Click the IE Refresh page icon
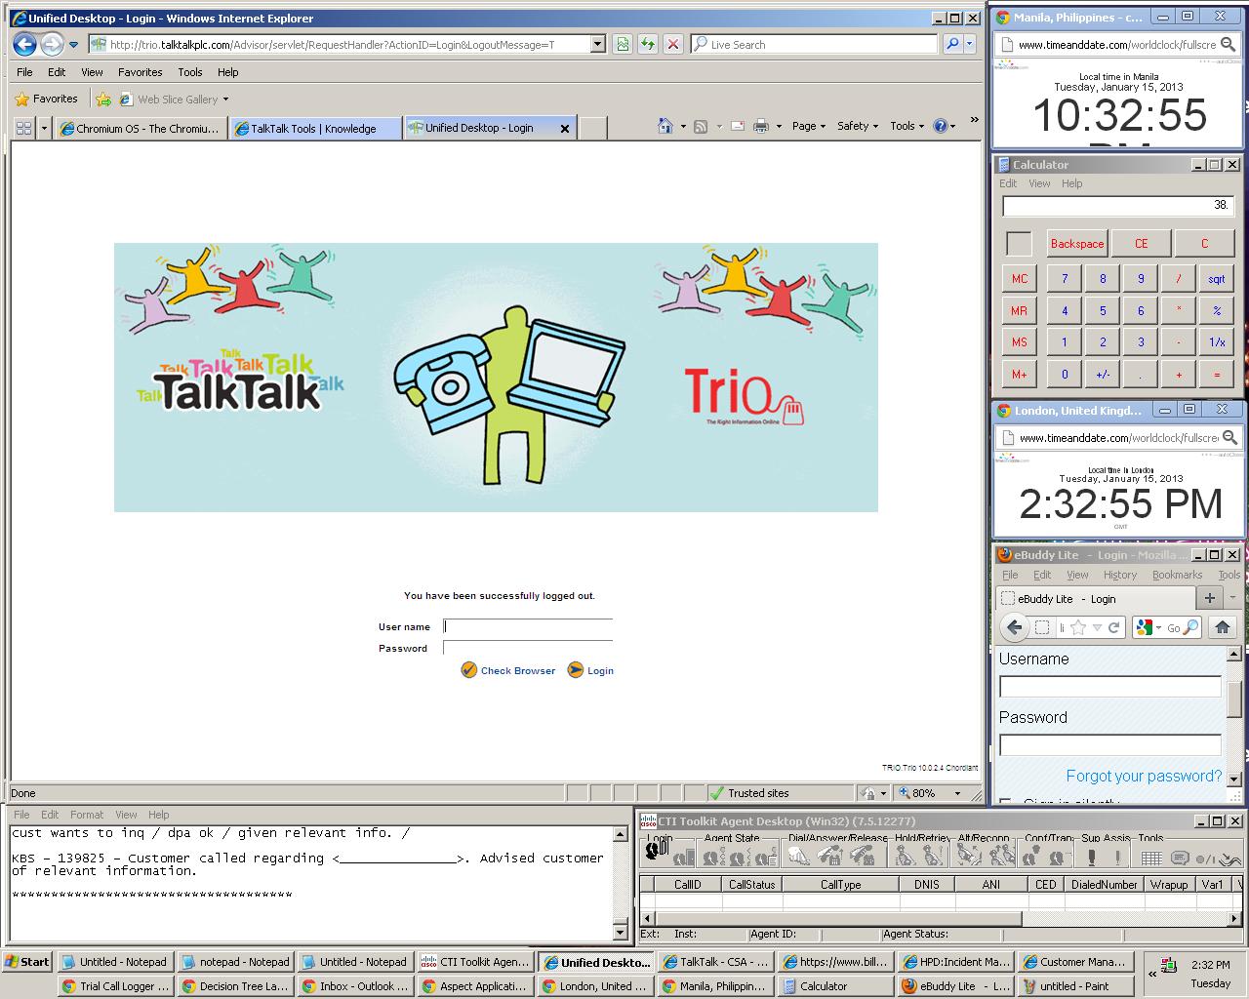The image size is (1249, 999). [x=648, y=44]
